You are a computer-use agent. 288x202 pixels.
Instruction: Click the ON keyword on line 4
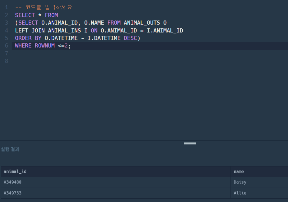tap(94, 30)
